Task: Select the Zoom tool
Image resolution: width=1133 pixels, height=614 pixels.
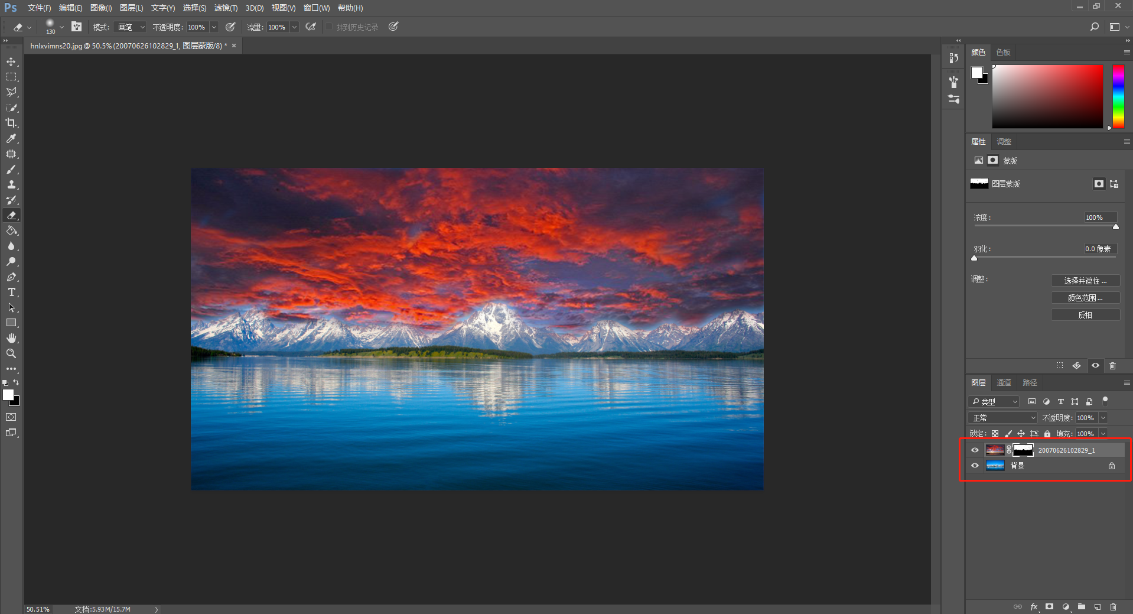Action: tap(11, 353)
